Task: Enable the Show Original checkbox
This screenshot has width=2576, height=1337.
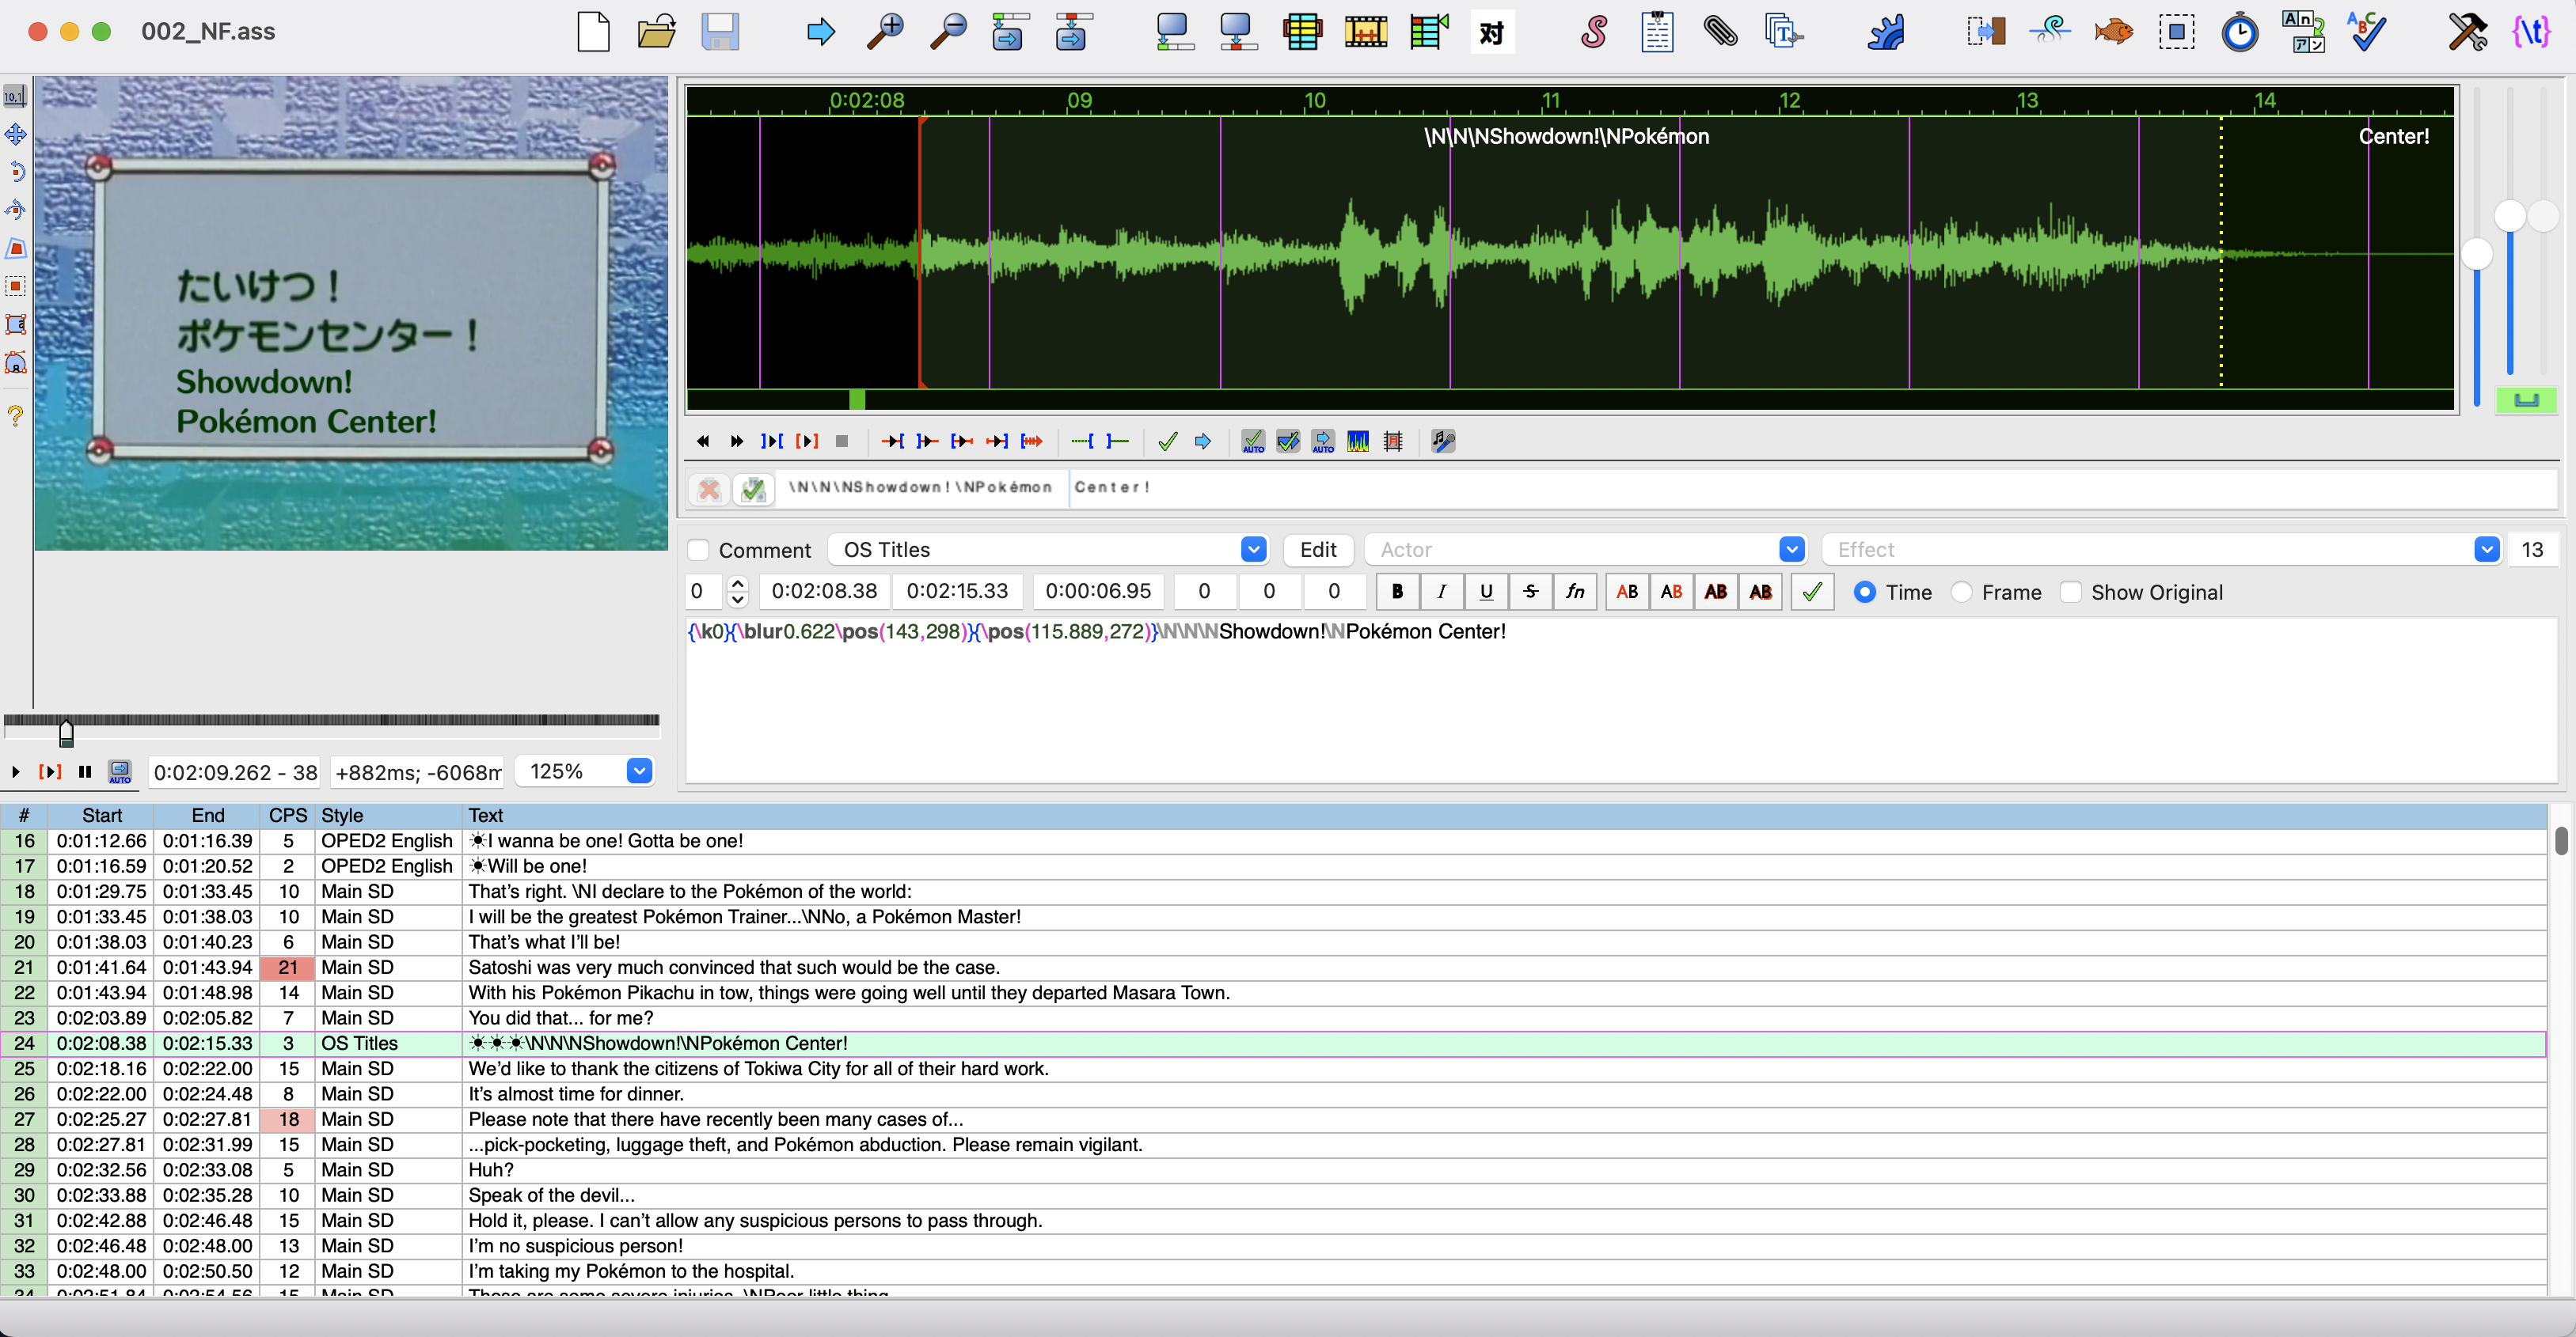Action: click(x=2070, y=592)
